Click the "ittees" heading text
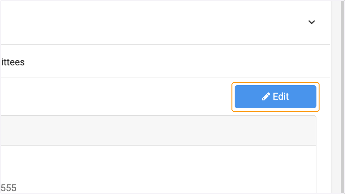Screen dimensions: 345x194 coord(13,62)
